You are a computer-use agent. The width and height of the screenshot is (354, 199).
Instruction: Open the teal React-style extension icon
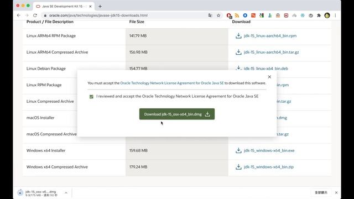coord(303,15)
